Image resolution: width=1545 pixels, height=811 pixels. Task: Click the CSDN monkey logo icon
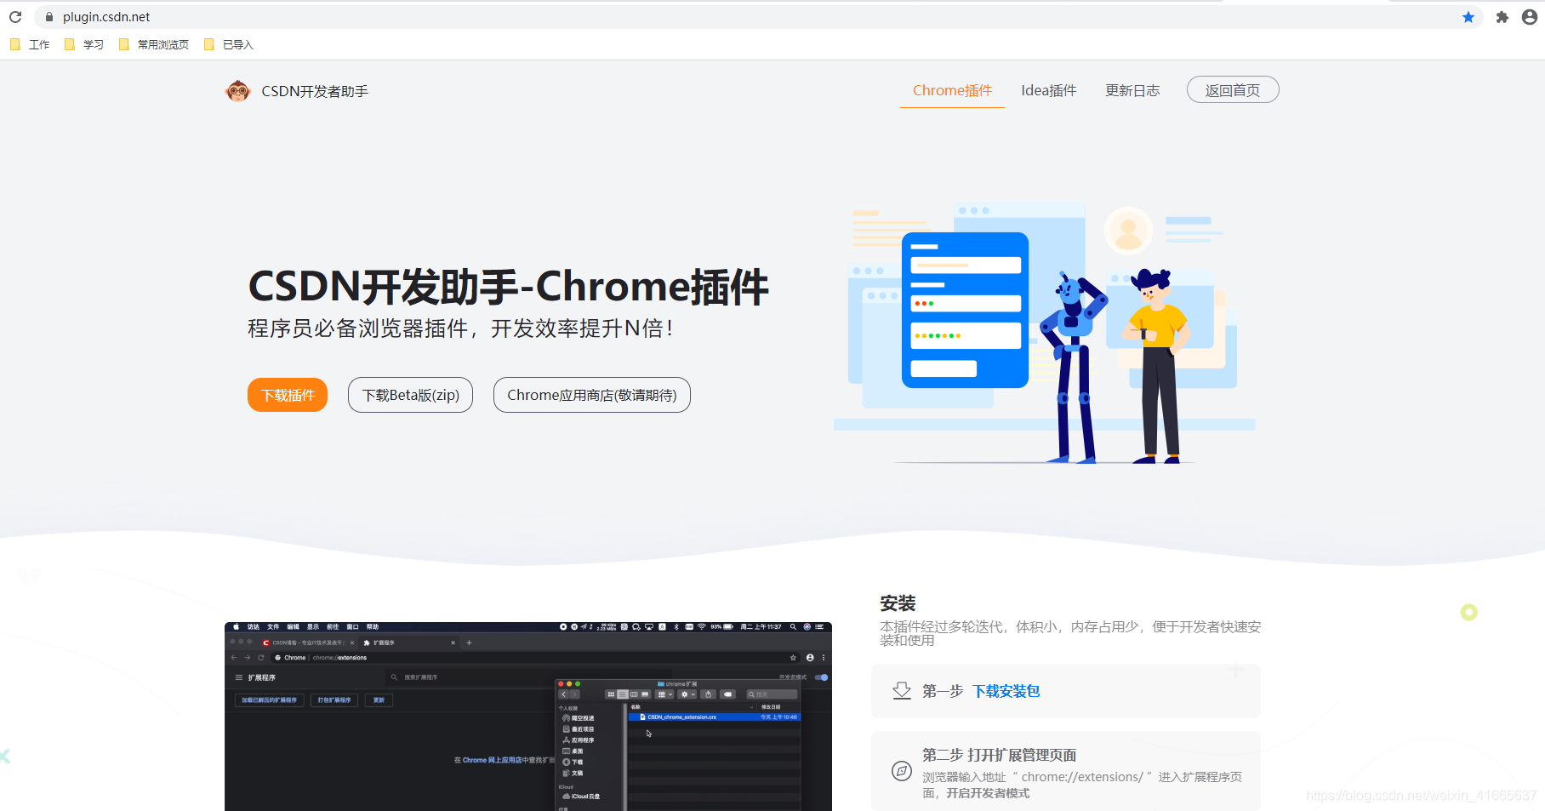tap(237, 91)
